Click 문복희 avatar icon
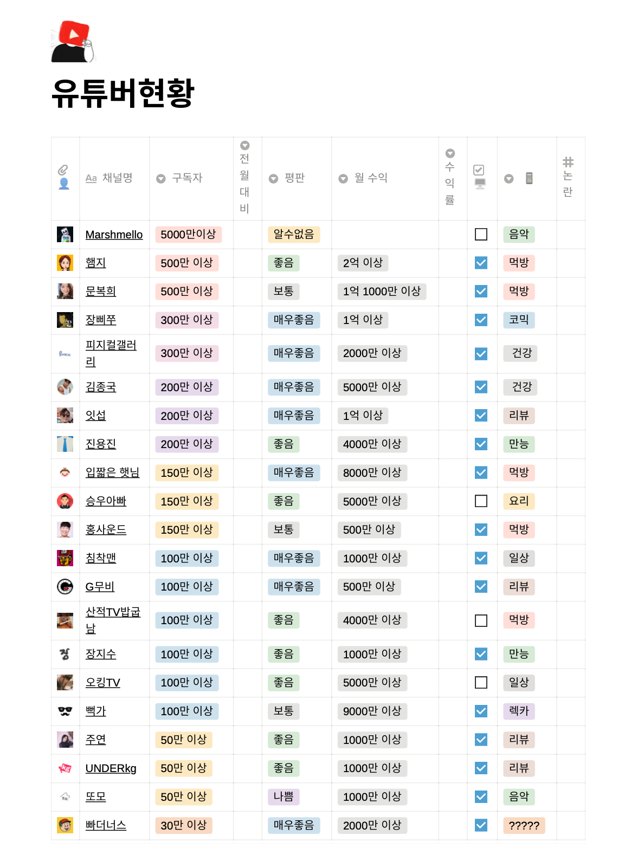Image resolution: width=631 pixels, height=855 pixels. (65, 292)
